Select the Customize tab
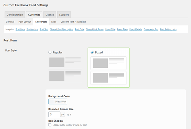This screenshot has width=191, height=129. [34, 15]
